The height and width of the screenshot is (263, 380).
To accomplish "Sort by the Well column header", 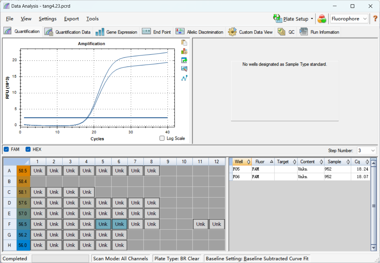I will click(242, 162).
